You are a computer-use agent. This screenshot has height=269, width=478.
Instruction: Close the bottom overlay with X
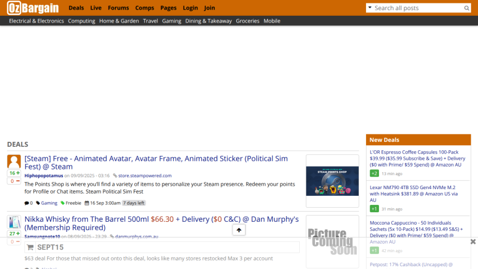(473, 242)
